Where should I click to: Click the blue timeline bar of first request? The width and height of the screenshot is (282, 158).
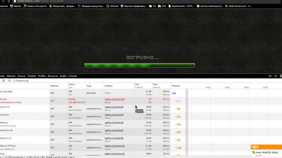tap(174, 93)
